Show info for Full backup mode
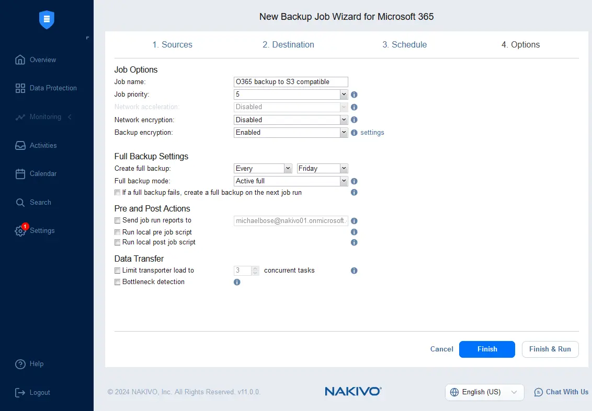 [354, 181]
